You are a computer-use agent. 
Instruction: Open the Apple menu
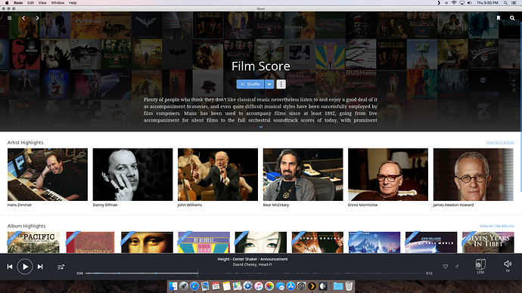click(x=7, y=3)
